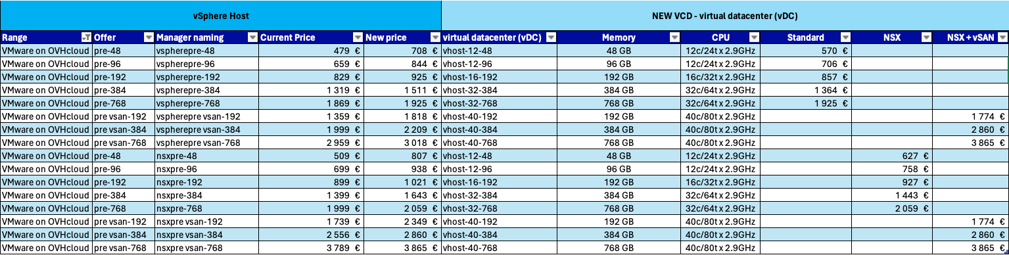
Task: Open the Manager naming filter dropdown
Action: click(x=252, y=37)
